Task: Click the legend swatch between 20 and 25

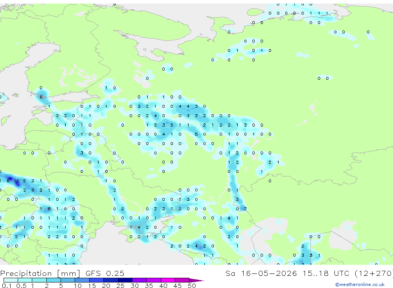Action: [x=111, y=280]
